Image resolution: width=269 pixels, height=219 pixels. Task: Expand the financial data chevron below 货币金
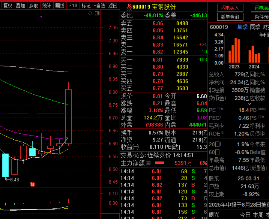pyautogui.click(x=250, y=104)
